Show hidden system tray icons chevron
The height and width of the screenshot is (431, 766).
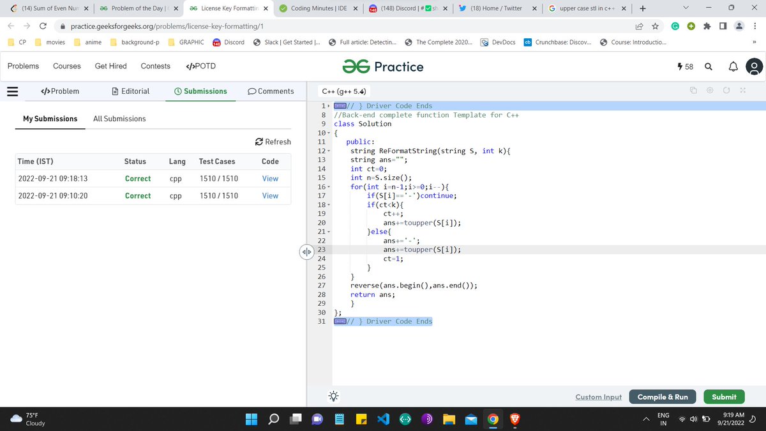pyautogui.click(x=646, y=419)
